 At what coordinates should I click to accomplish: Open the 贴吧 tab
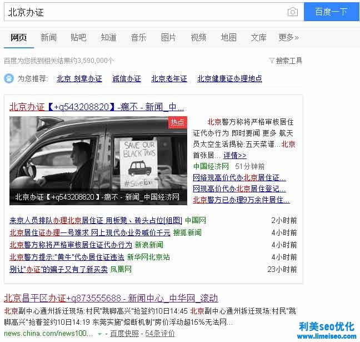(x=78, y=37)
